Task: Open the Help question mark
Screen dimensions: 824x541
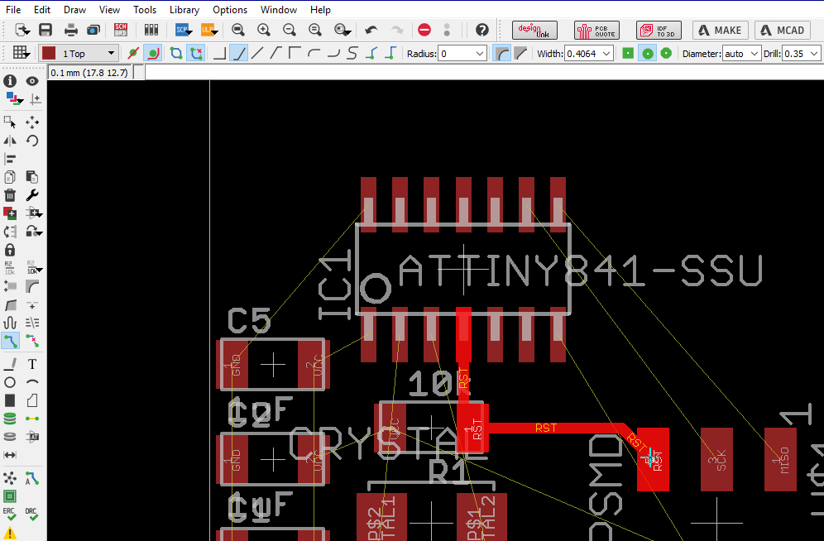Action: [x=481, y=30]
